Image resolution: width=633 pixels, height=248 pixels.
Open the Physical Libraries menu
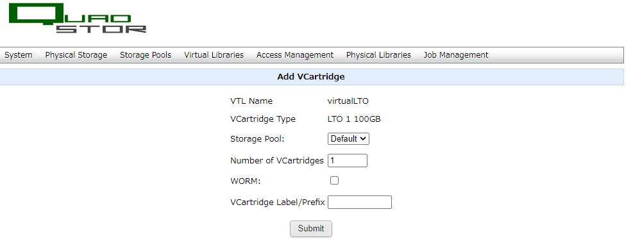pos(378,55)
